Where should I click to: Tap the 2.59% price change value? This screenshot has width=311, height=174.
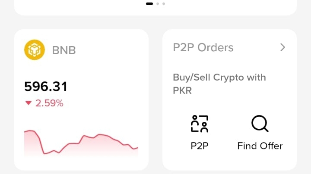(50, 103)
